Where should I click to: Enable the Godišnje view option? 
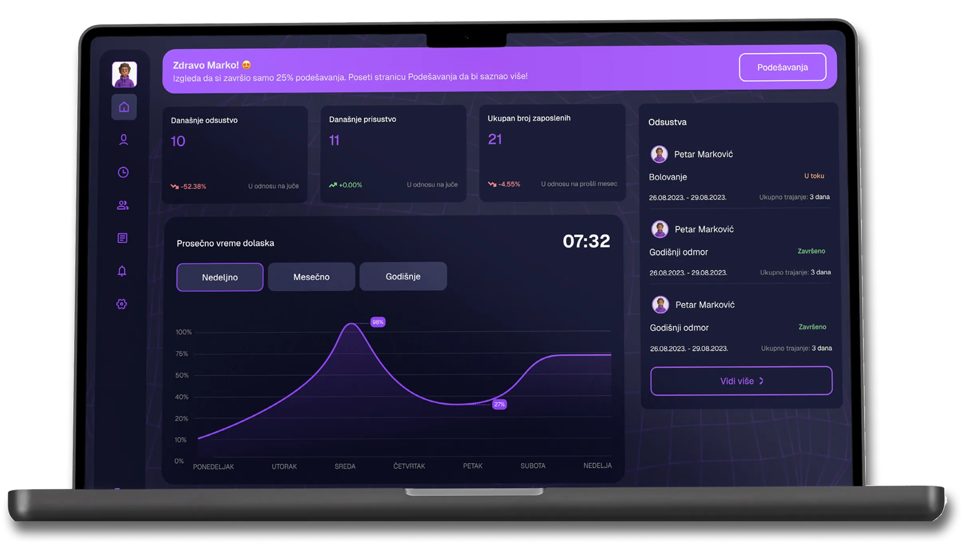[403, 276]
